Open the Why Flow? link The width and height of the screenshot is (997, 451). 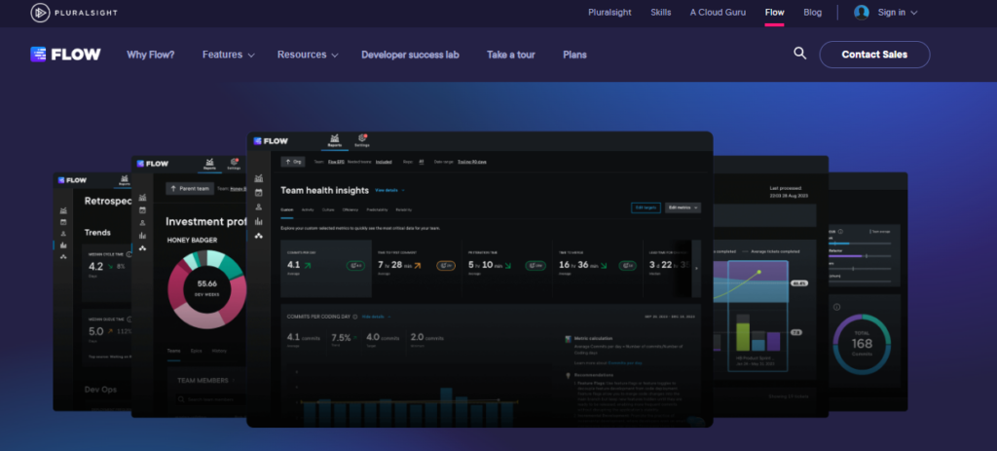[x=151, y=55]
